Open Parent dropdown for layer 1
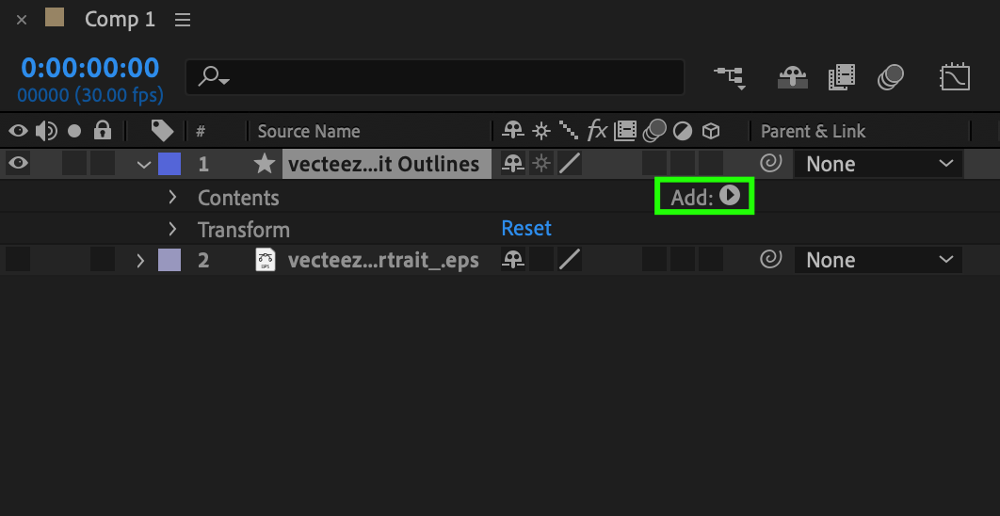 [879, 164]
